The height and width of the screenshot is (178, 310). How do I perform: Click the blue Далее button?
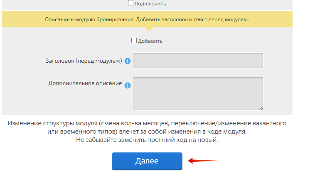click(x=147, y=161)
